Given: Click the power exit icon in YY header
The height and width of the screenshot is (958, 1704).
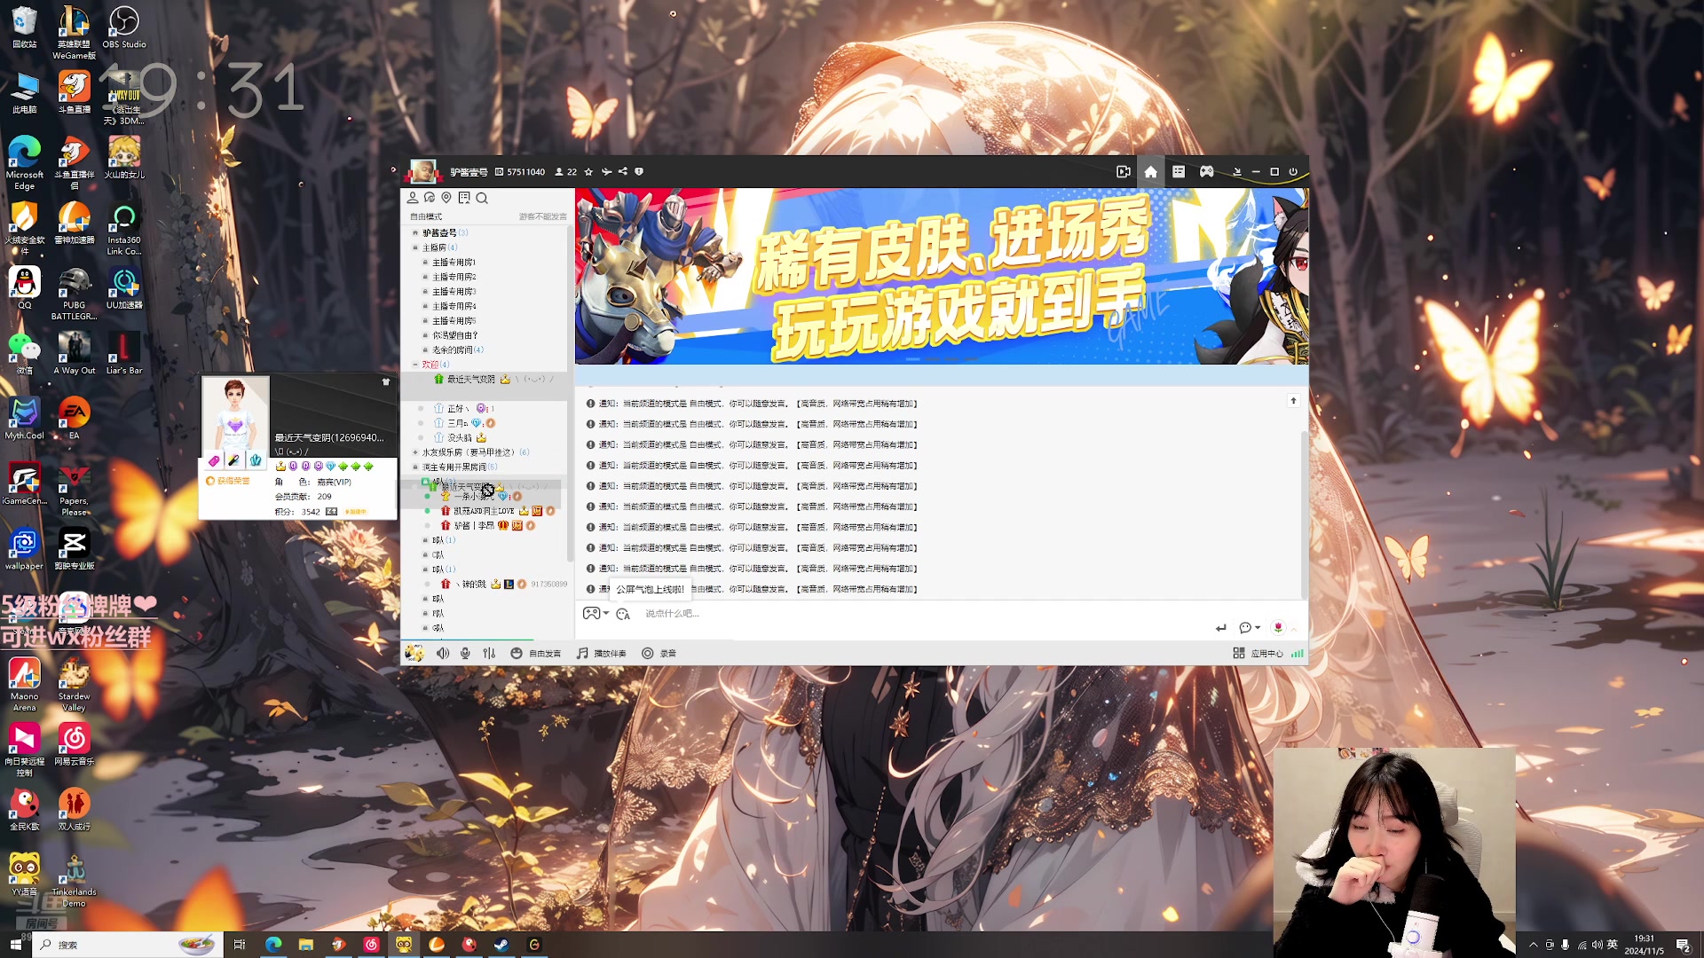Looking at the screenshot, I should tap(1293, 172).
